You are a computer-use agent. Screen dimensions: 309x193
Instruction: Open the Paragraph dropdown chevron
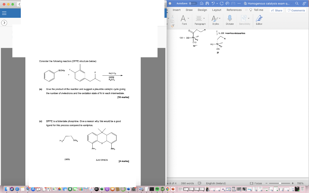[204, 18]
